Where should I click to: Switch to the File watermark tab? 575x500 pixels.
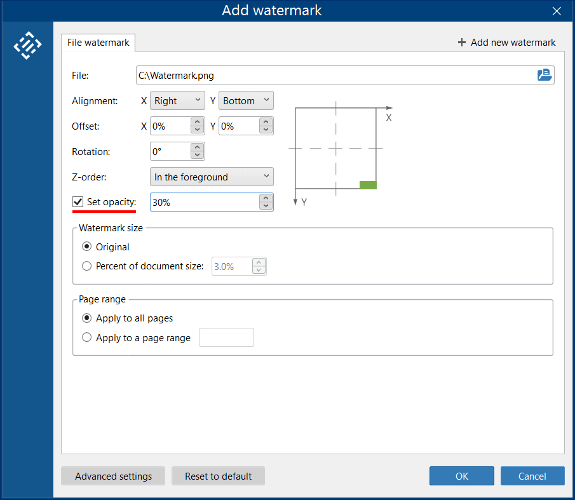click(x=98, y=43)
